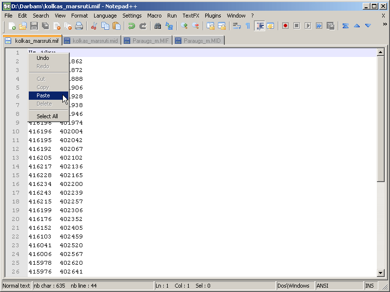390x292 pixels.
Task: Click the user-defined language dialog icon
Action: tap(271, 26)
